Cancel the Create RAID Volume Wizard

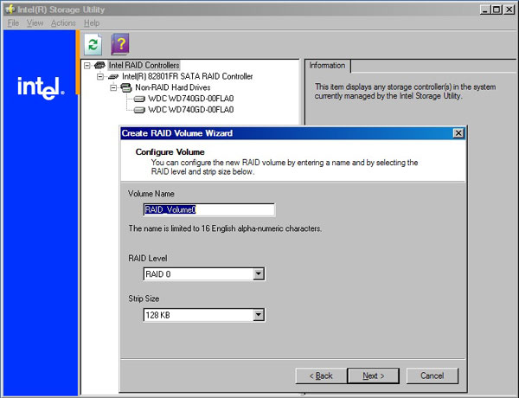(432, 376)
